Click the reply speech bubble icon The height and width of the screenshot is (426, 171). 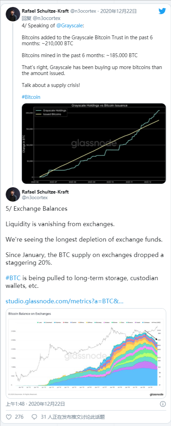pos(34,417)
